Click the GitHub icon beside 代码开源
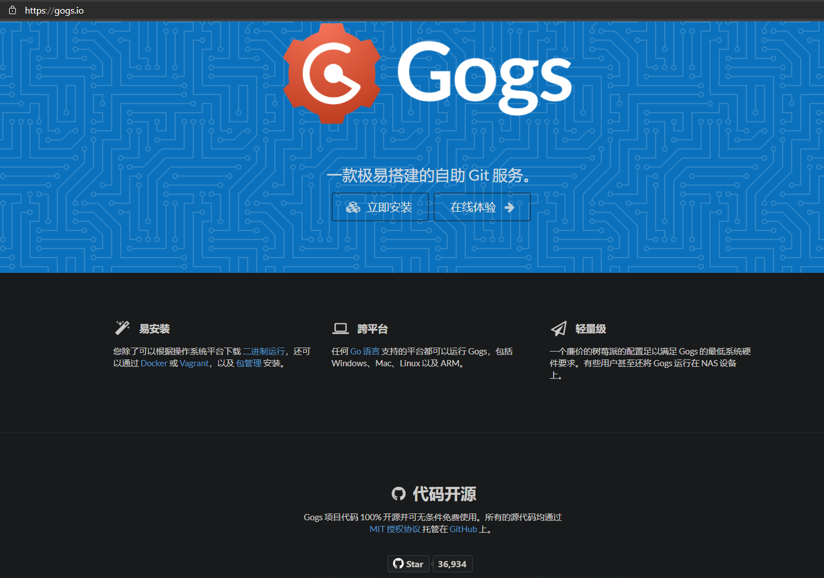 (x=399, y=494)
